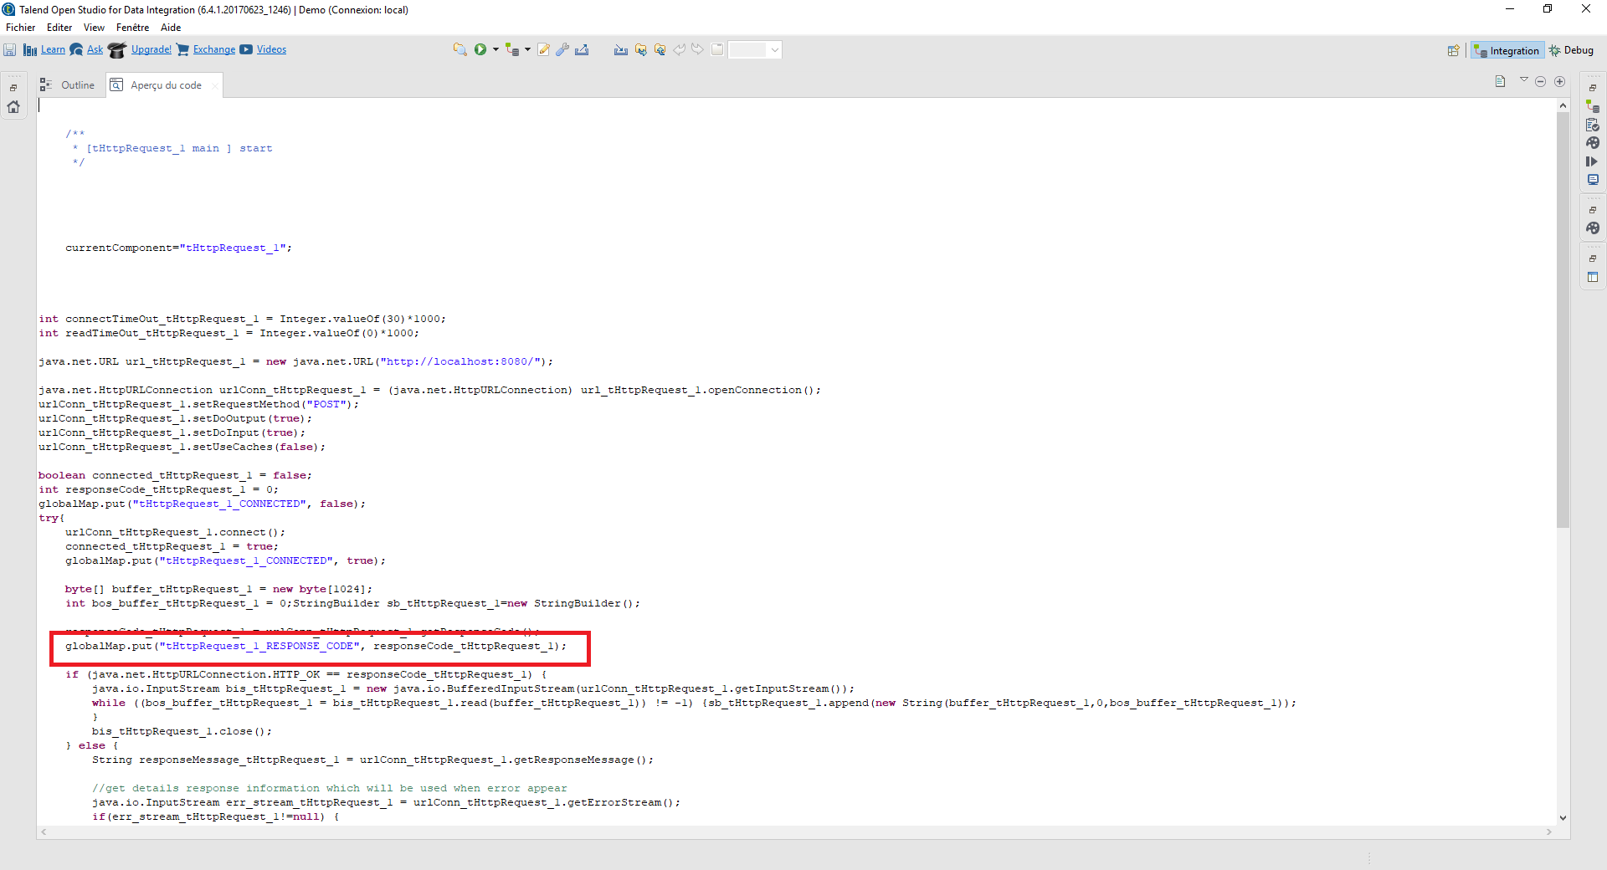
Task: Click the Redo arrow icon
Action: pos(697,49)
